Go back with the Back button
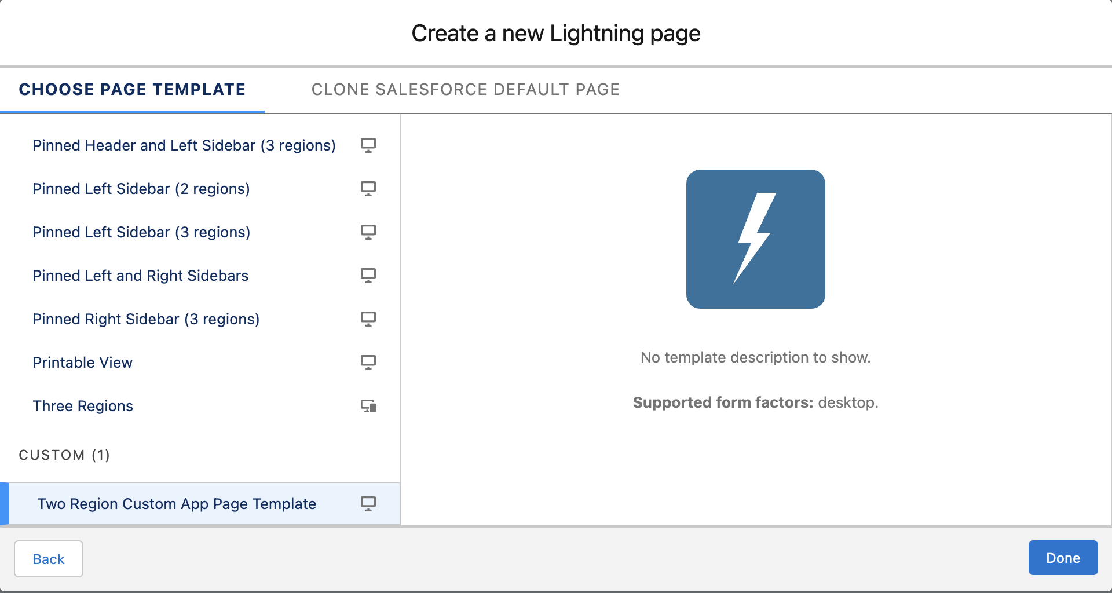This screenshot has width=1112, height=593. (49, 559)
